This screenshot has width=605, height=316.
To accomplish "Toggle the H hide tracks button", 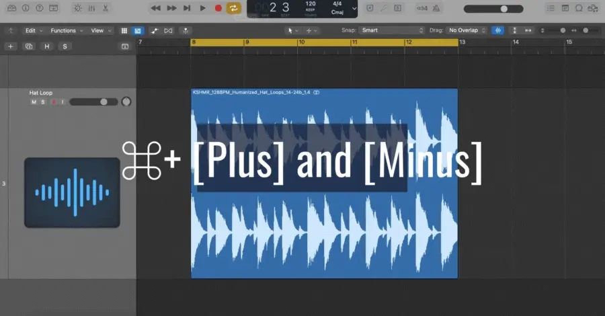I will click(46, 46).
